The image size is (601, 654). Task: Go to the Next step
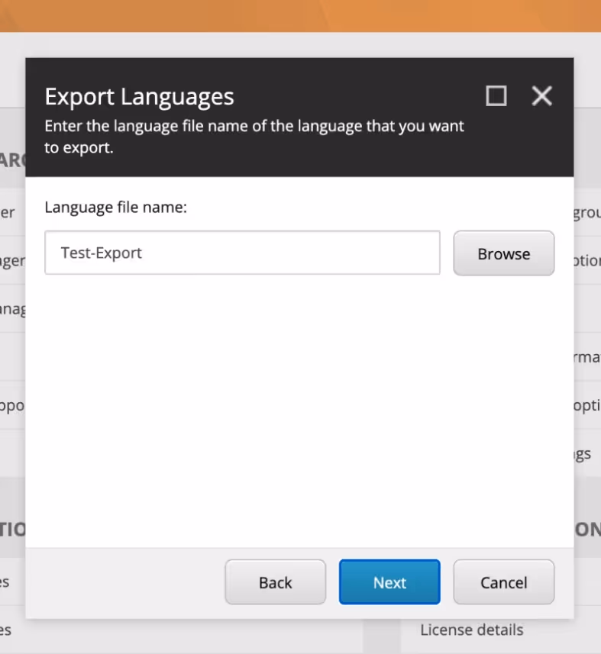point(389,582)
